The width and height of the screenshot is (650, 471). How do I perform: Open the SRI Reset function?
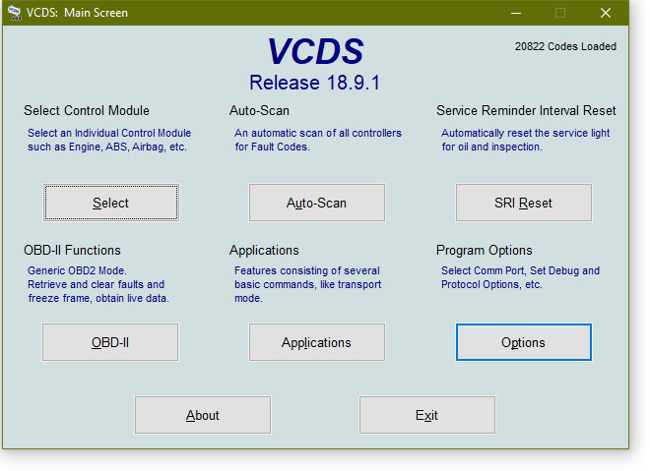[x=524, y=203]
